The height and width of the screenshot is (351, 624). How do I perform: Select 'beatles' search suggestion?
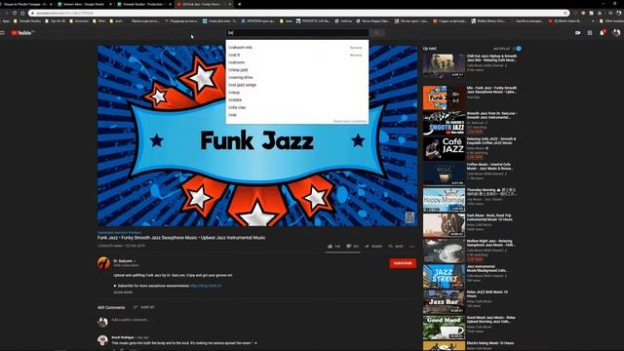click(x=296, y=99)
